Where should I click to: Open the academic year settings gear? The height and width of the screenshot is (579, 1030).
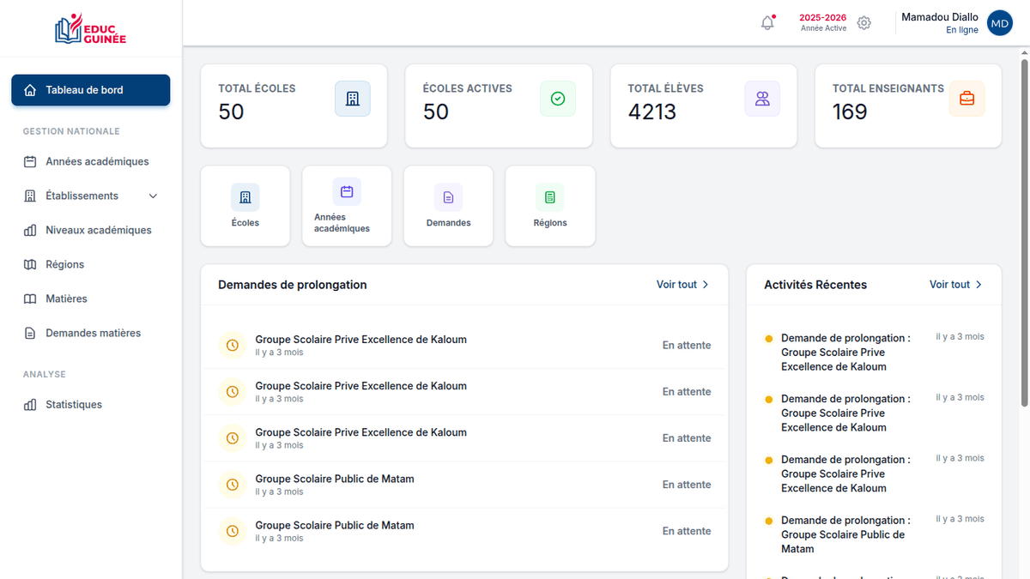(864, 23)
